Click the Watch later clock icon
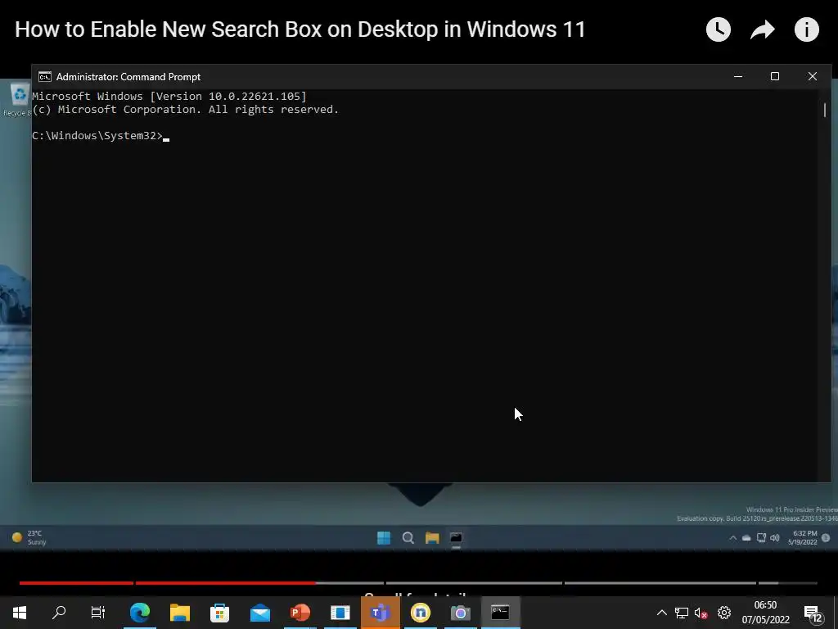This screenshot has height=629, width=838. pos(719,29)
